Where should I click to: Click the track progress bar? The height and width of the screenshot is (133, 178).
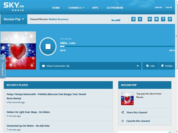click(117, 46)
